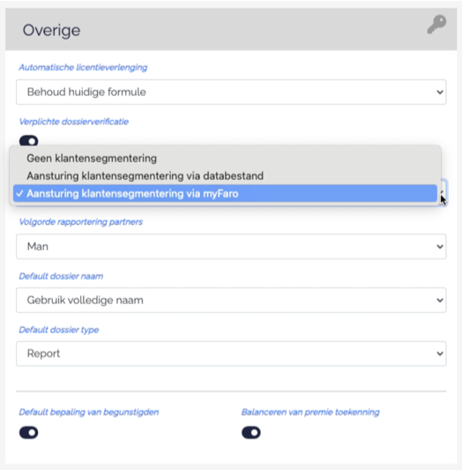The height and width of the screenshot is (470, 462).
Task: Click chevron arrow of Report dropdown
Action: (440, 354)
